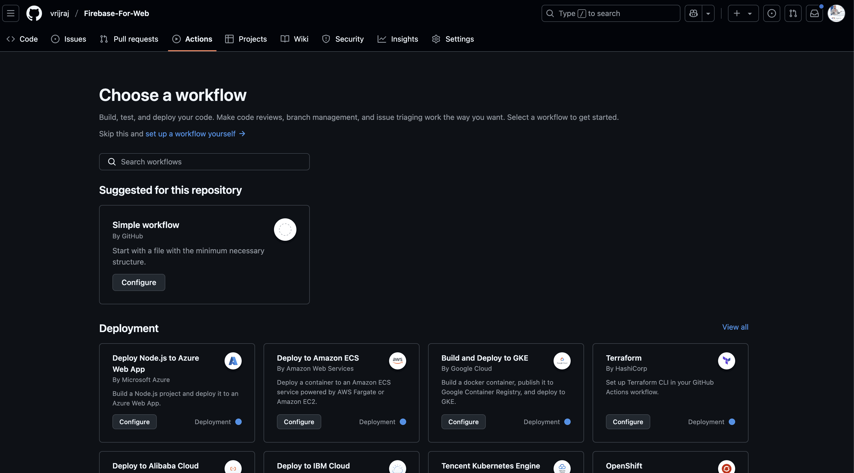The height and width of the screenshot is (473, 854).
Task: Click the Terraform HashiCorp logo icon
Action: click(x=726, y=361)
